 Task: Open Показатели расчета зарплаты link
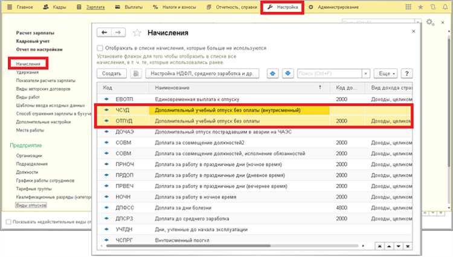click(x=46, y=81)
